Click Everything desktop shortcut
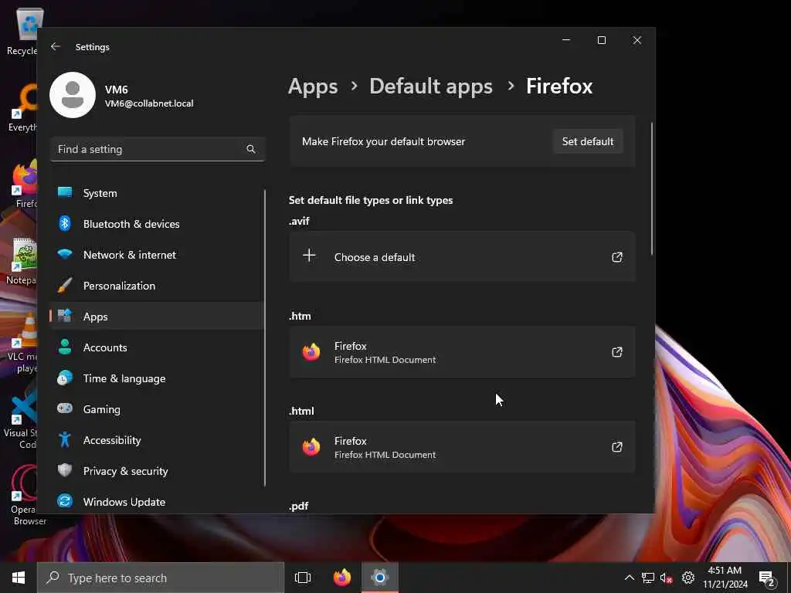This screenshot has width=791, height=593. tap(21, 108)
